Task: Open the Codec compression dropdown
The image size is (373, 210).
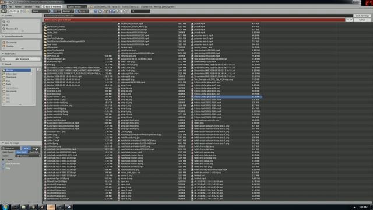Action: click(28, 156)
